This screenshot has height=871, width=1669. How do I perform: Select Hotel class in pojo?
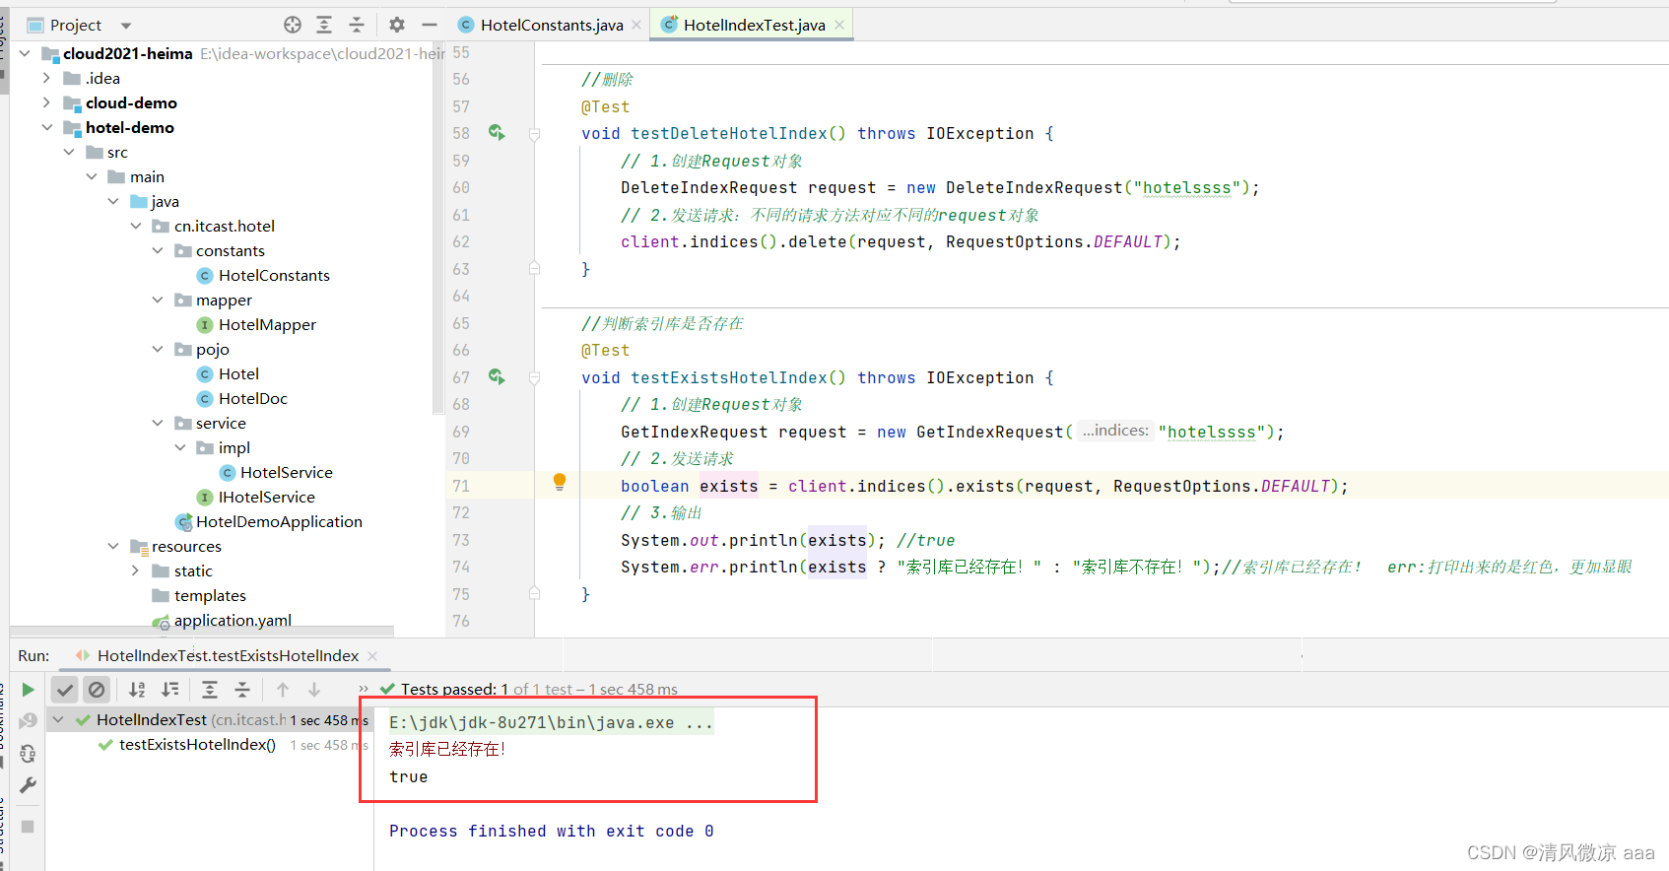coord(238,373)
